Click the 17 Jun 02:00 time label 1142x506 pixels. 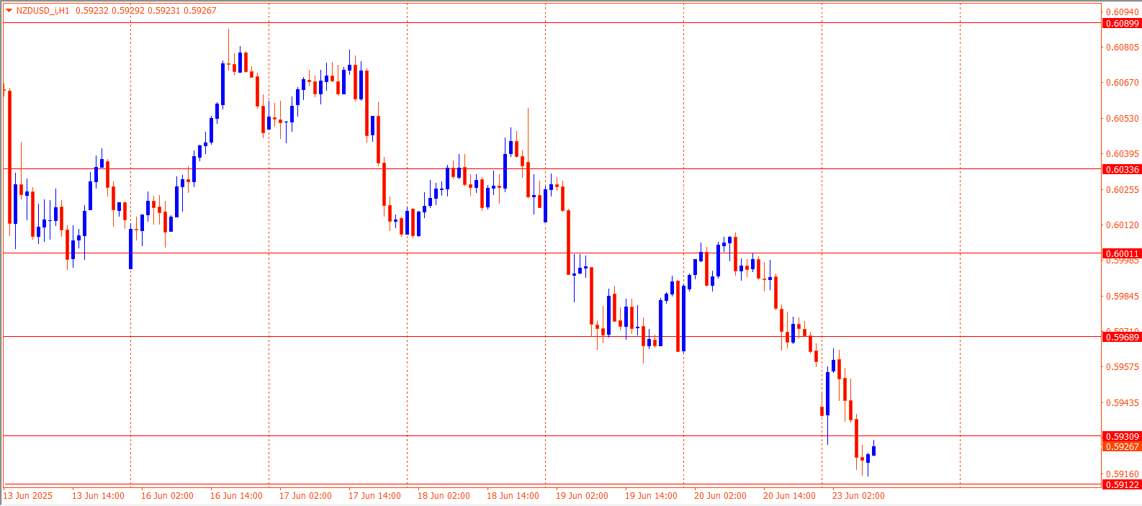pyautogui.click(x=305, y=496)
